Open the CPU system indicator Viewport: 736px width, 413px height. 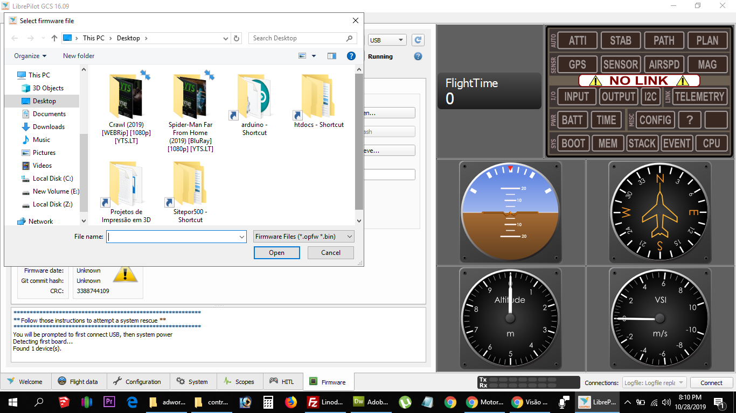click(711, 143)
